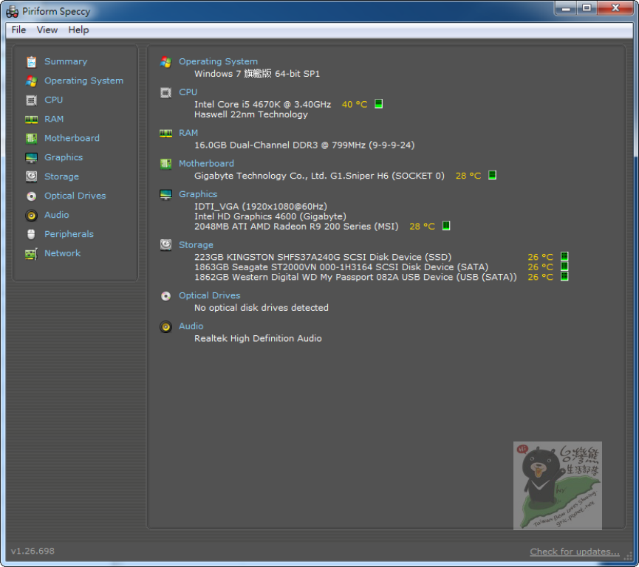Screen dimensions: 639x567
Task: Click the Summary clipboard icon in sidebar
Action: pos(31,61)
